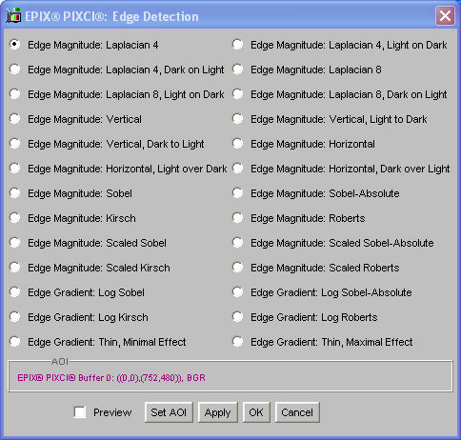Viewport: 461px width, 440px height.
Task: Choose Edge Gradient: Log Sobel-Absolute
Action: click(x=238, y=292)
